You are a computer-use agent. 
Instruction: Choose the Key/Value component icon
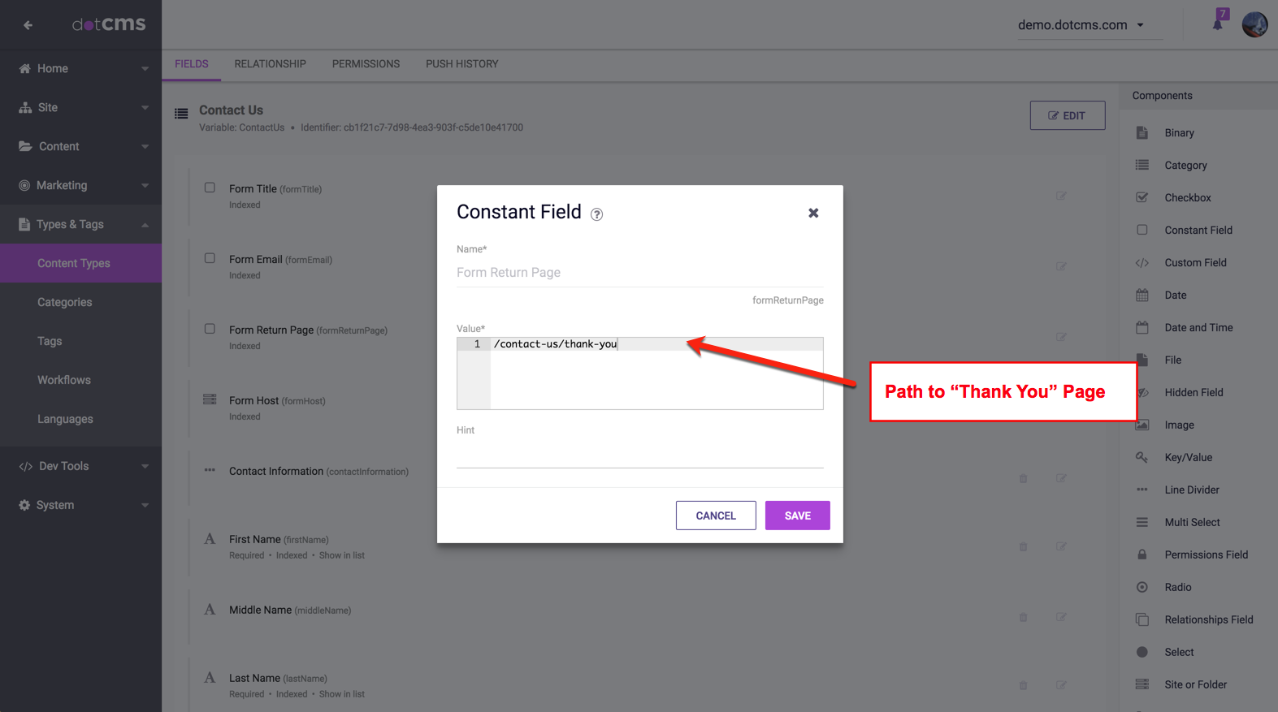(x=1142, y=458)
